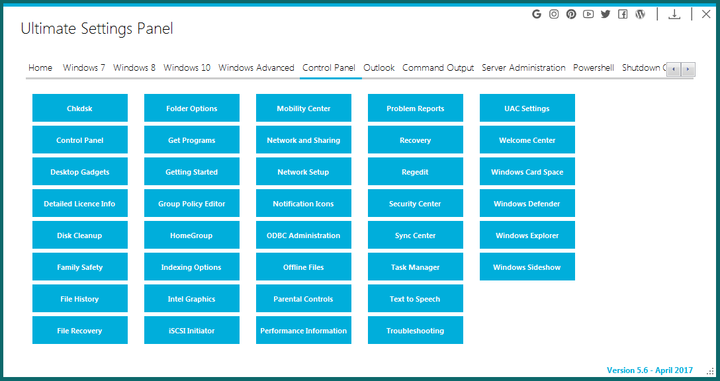The width and height of the screenshot is (720, 381).
Task: Open Group Policy Editor
Action: 191,204
